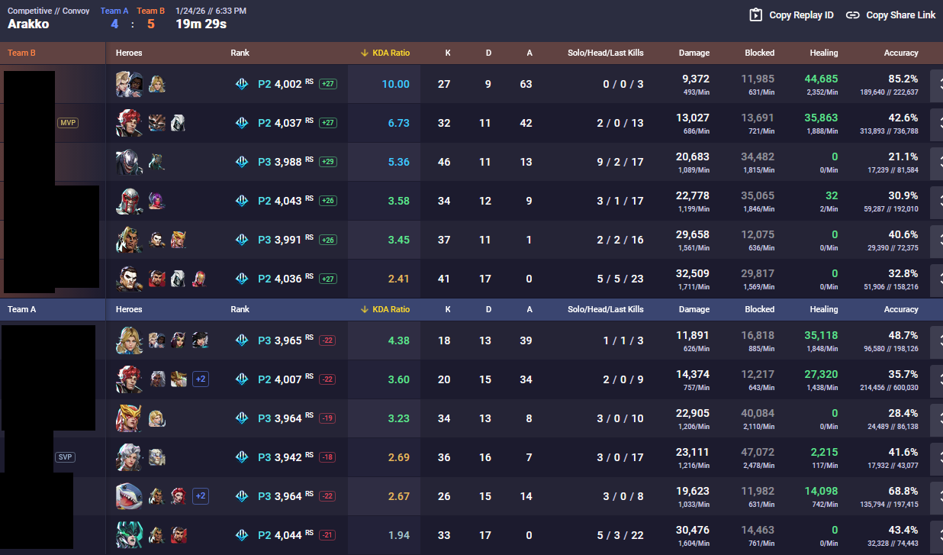Viewport: 943px width, 555px height.
Task: Click the 19m 29s match duration
Action: click(201, 24)
